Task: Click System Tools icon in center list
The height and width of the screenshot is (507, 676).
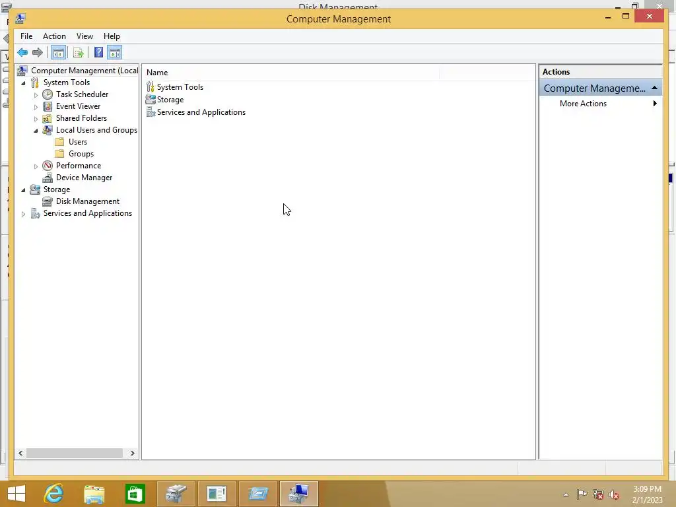Action: (x=150, y=86)
